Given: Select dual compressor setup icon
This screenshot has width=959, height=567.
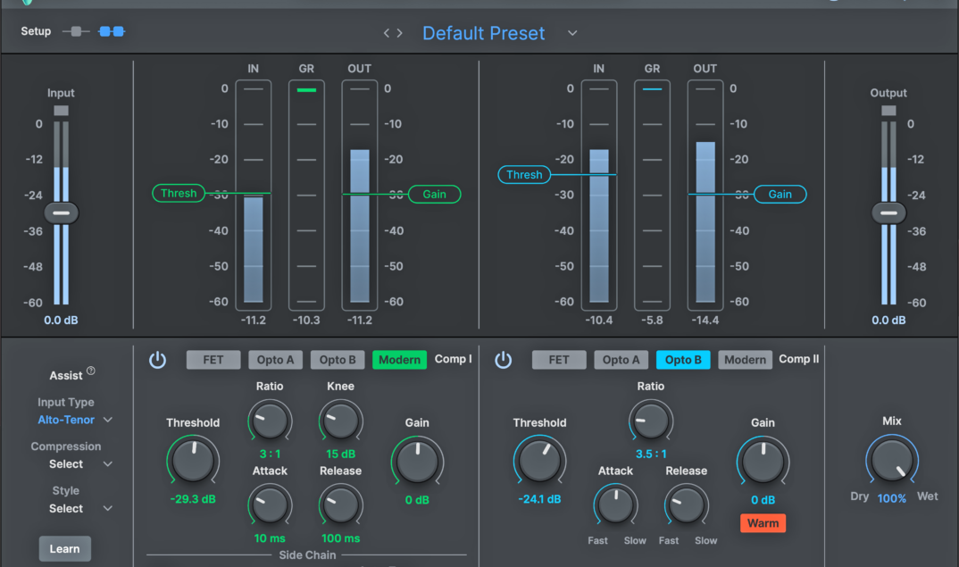Looking at the screenshot, I should coord(112,31).
